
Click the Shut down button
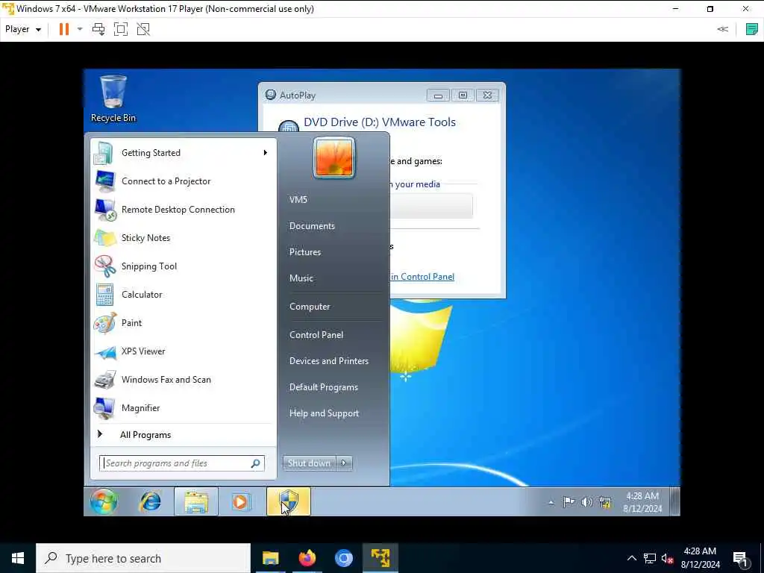pyautogui.click(x=310, y=463)
